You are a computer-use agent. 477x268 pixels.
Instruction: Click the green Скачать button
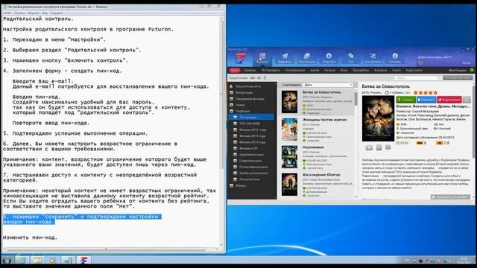point(405,99)
